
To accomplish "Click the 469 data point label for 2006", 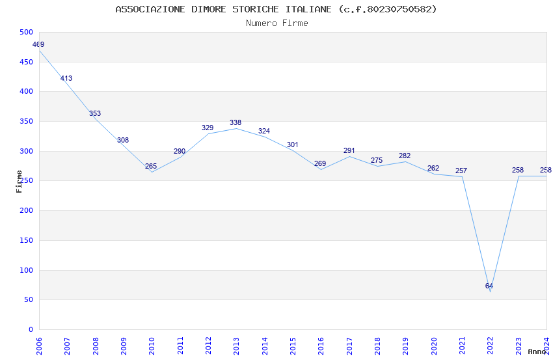I will (38, 44).
